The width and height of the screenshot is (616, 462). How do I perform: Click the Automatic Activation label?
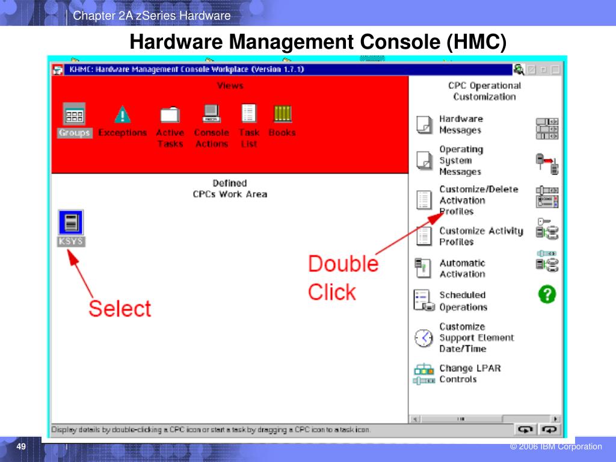[462, 268]
